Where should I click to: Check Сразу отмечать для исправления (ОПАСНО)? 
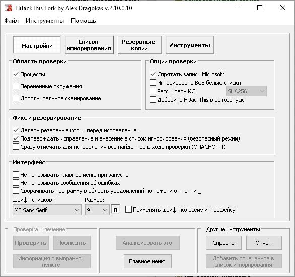point(16,147)
